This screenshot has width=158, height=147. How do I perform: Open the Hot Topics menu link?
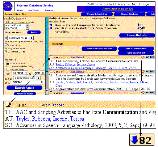click(34, 10)
